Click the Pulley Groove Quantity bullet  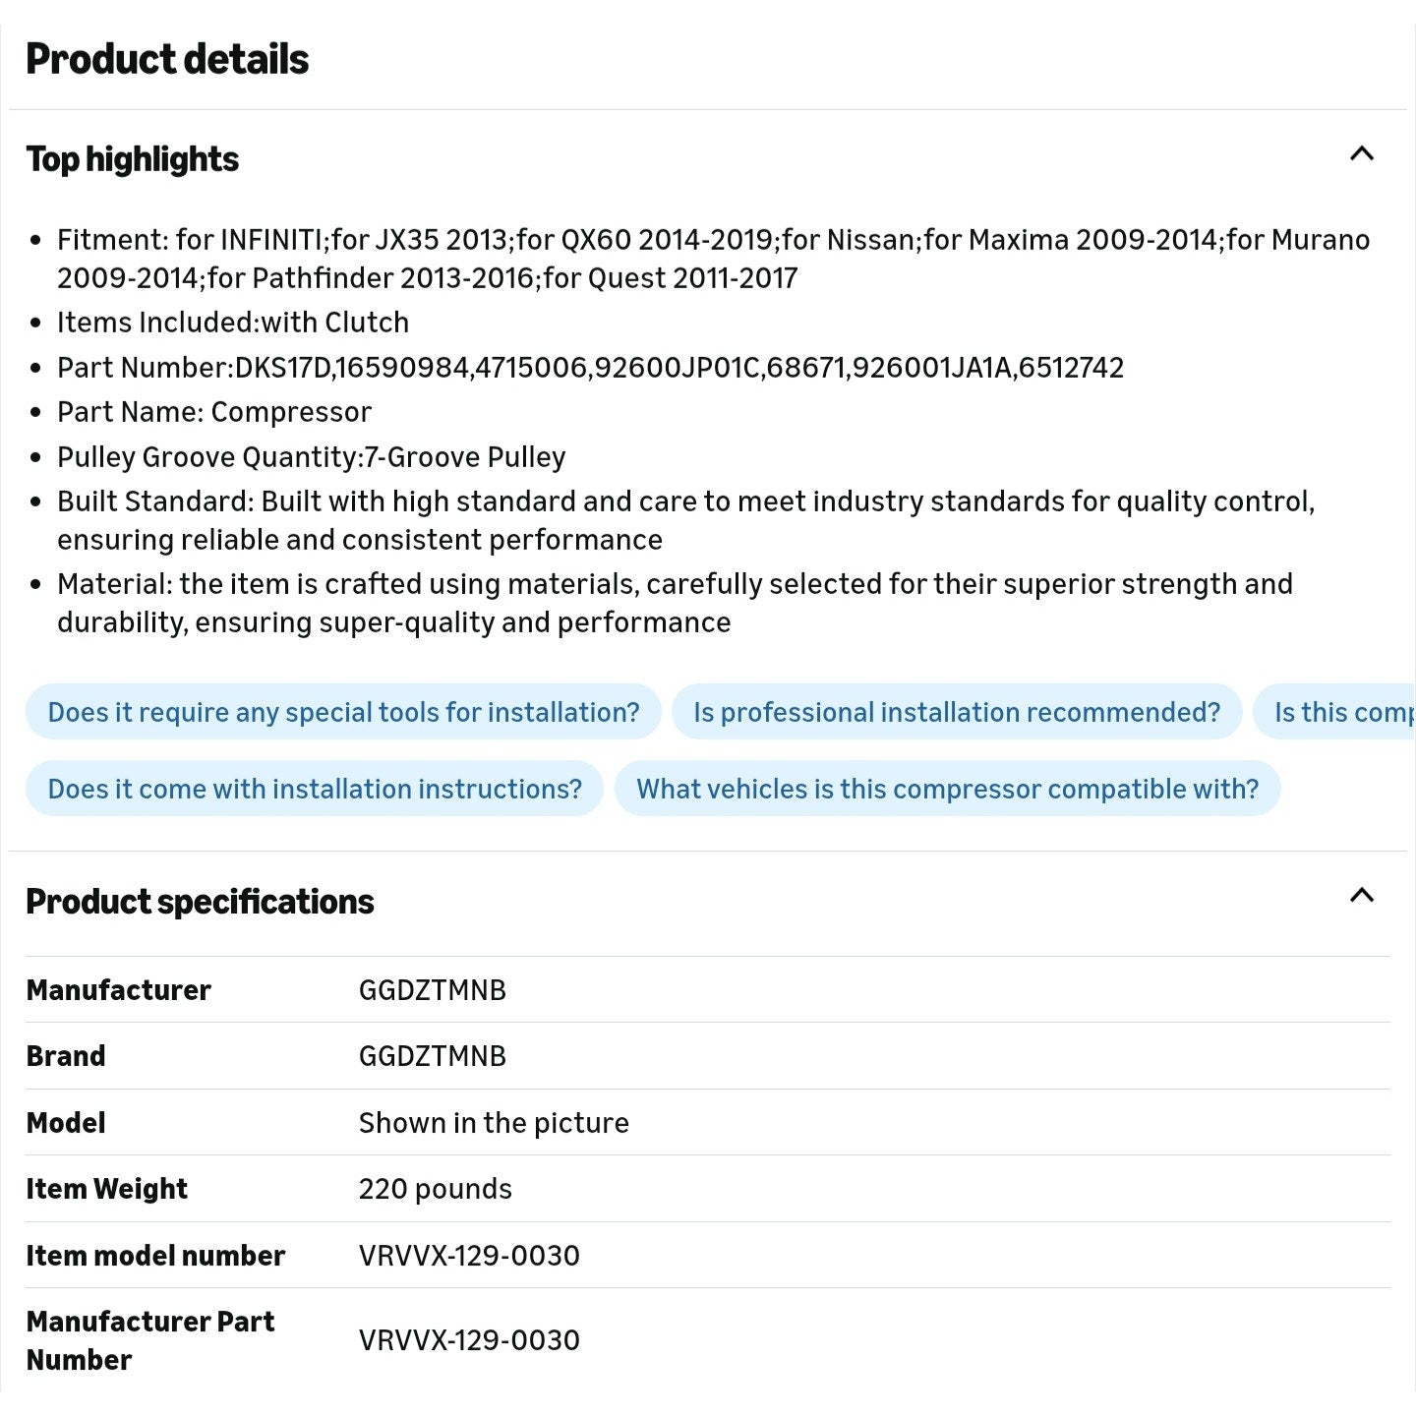[311, 457]
